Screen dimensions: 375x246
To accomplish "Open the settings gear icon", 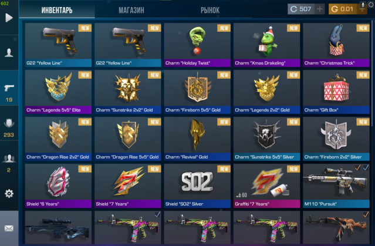I will [9, 193].
